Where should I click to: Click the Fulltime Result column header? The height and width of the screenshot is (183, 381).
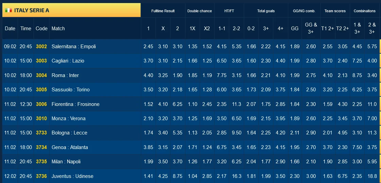point(163,11)
